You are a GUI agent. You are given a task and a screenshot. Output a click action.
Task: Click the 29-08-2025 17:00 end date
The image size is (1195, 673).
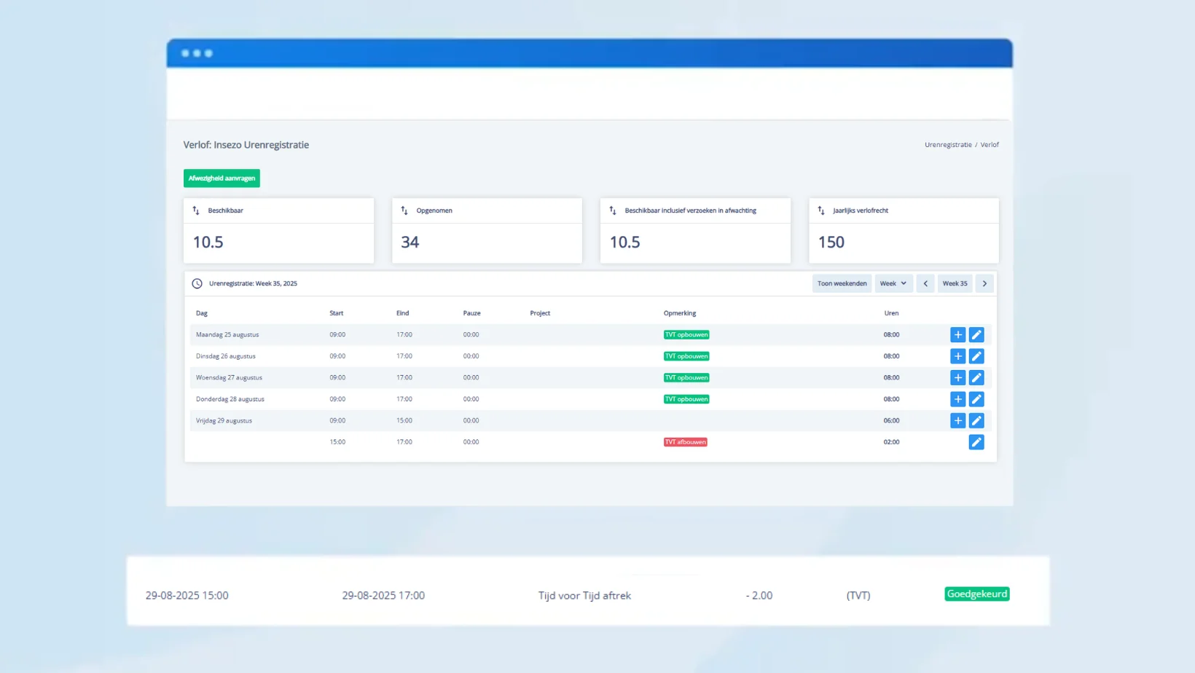[x=383, y=596]
